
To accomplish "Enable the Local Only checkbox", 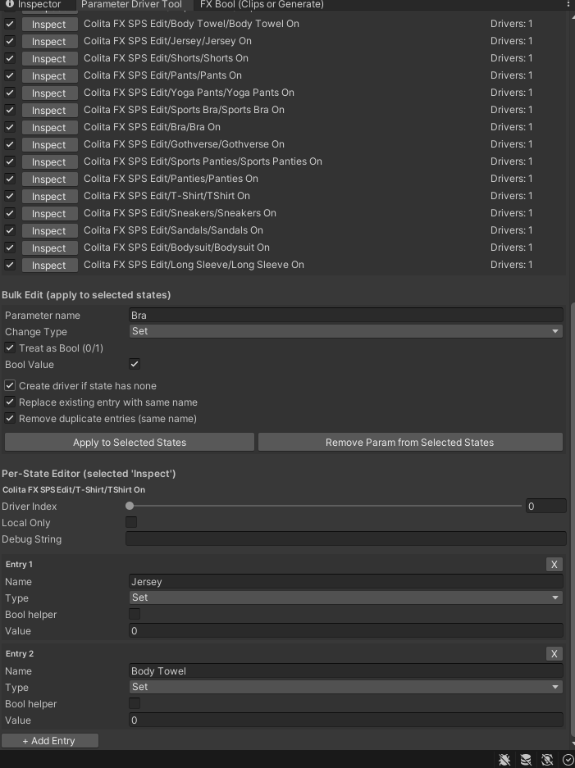I will [131, 522].
